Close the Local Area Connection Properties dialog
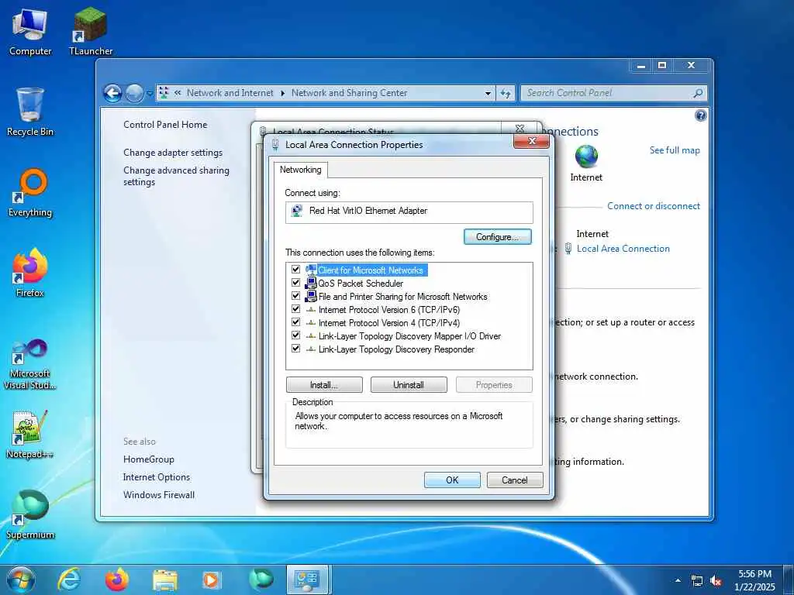Viewport: 794px width, 595px height. pos(531,142)
